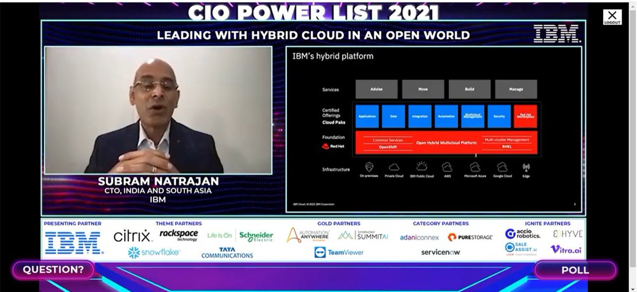Screen dimensions: 637x292
Task: Click the Cloud Paks row label
Action: [333, 123]
